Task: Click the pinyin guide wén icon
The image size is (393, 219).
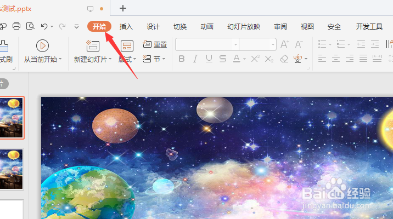Action: click(297, 59)
